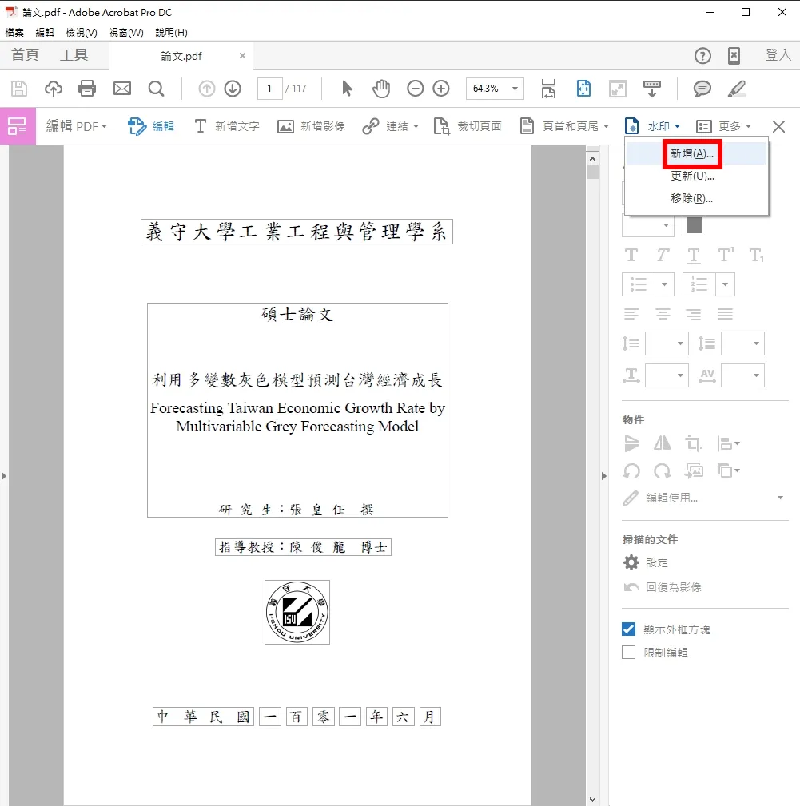Send file by email envelope icon
Screen dimensions: 800x806
[x=121, y=89]
